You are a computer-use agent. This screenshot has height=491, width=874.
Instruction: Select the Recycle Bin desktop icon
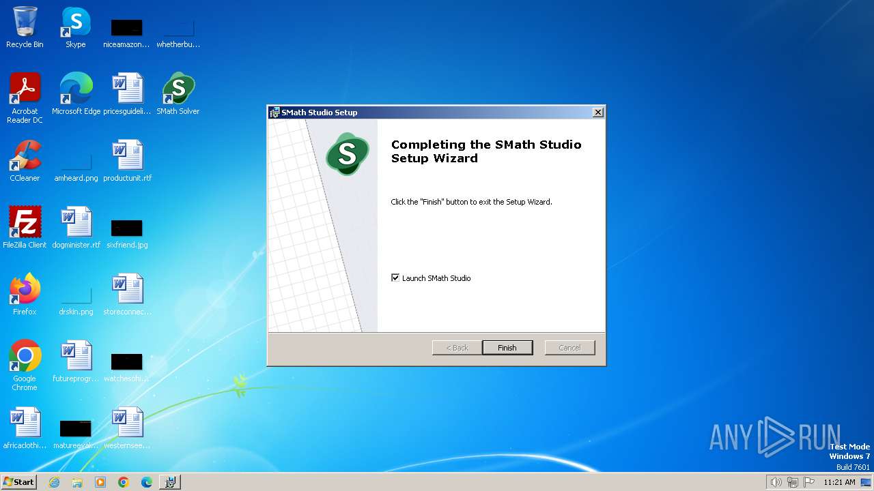pyautogui.click(x=25, y=27)
